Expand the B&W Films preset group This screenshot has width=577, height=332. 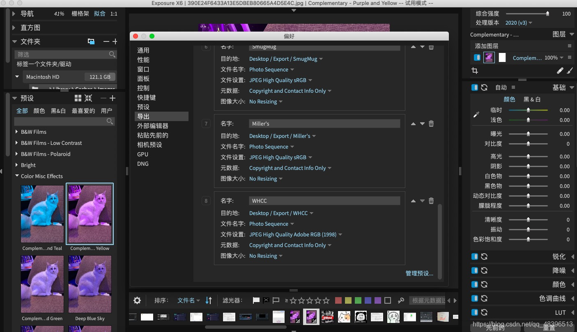coord(16,132)
